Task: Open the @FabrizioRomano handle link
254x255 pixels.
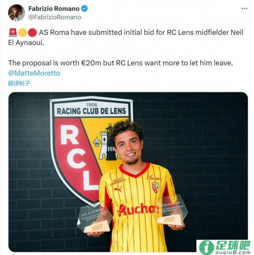Action: click(55, 17)
